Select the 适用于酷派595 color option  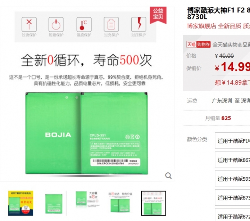point(232,179)
